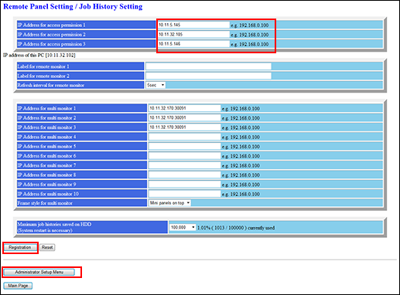Screen dimensions: 400x295
Task: Focus the Label for remote monitor 1 field
Action: point(208,66)
